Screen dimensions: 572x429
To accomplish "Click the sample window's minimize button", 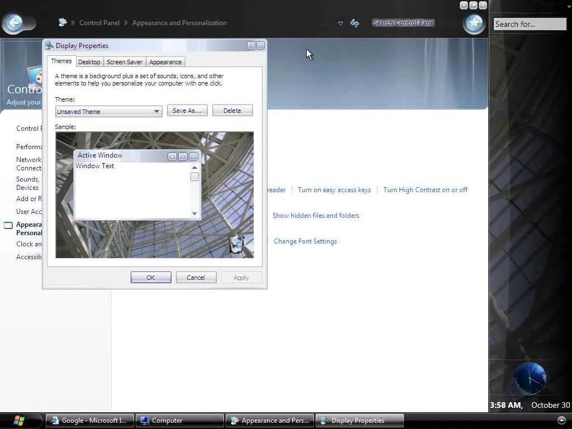I will [x=172, y=156].
